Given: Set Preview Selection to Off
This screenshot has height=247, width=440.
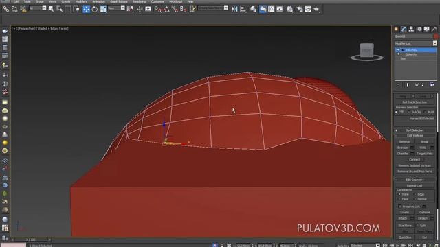Looking at the screenshot, I should (396, 112).
